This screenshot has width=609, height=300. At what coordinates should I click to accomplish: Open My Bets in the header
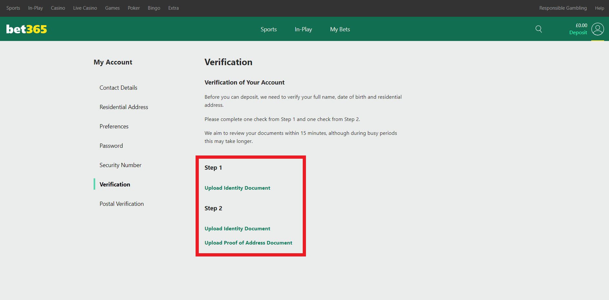340,29
